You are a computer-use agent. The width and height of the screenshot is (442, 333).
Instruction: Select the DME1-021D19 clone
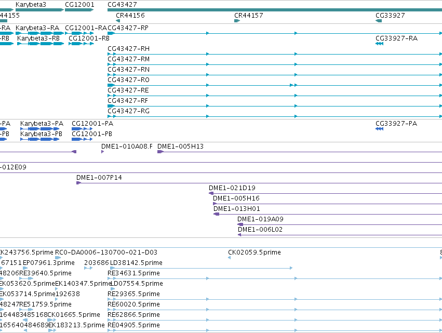point(325,193)
